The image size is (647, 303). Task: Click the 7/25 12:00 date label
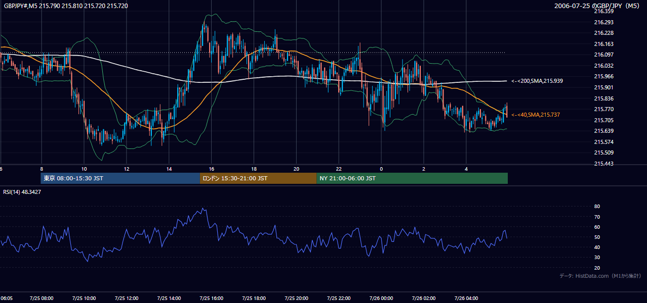[127, 298]
